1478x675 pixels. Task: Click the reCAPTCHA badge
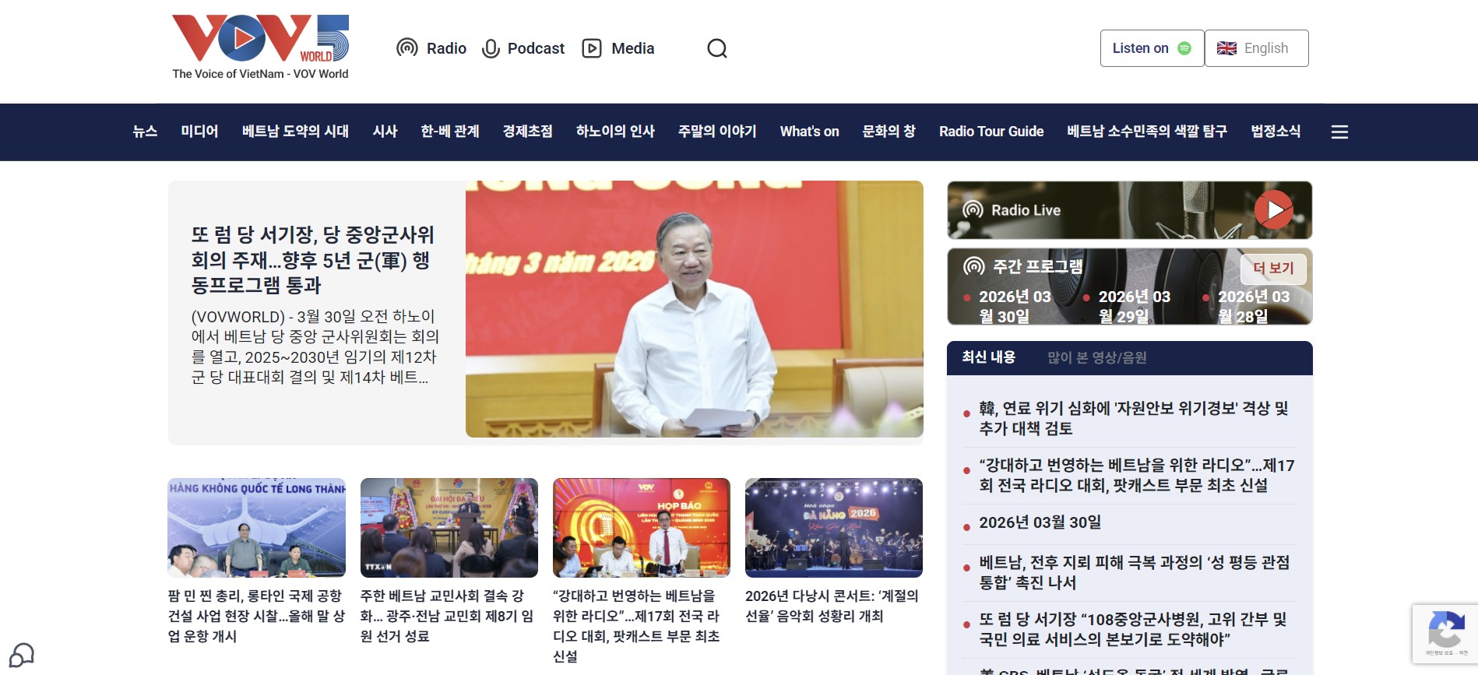[x=1445, y=634]
